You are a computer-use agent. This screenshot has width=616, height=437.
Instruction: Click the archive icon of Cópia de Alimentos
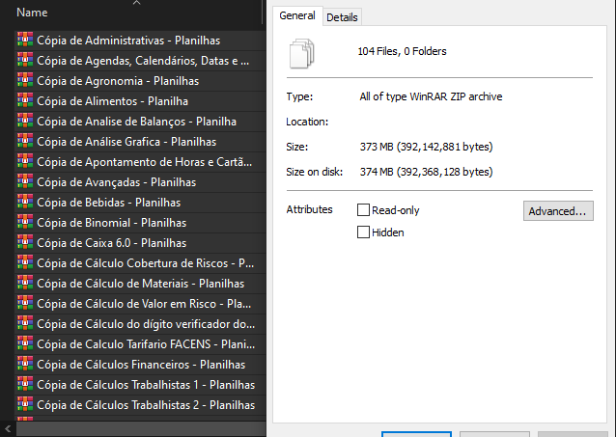(25, 101)
